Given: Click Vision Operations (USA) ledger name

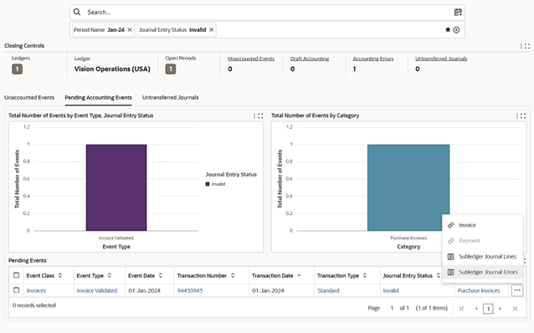Looking at the screenshot, I should click(x=112, y=69).
